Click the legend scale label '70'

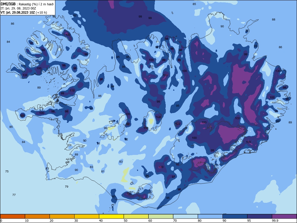point(175,221)
